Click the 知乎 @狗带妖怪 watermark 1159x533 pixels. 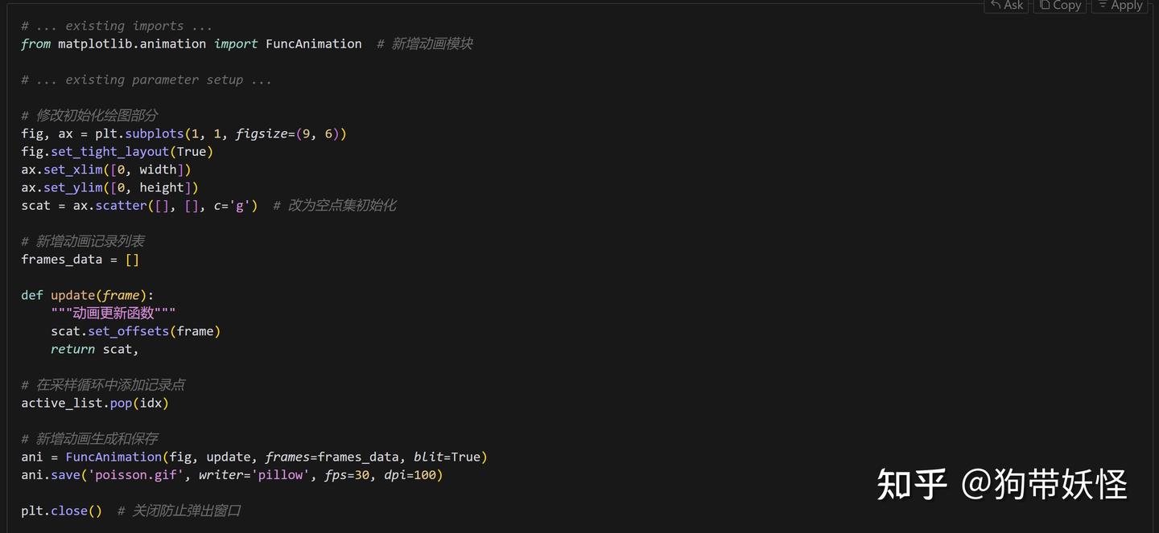pos(1001,484)
